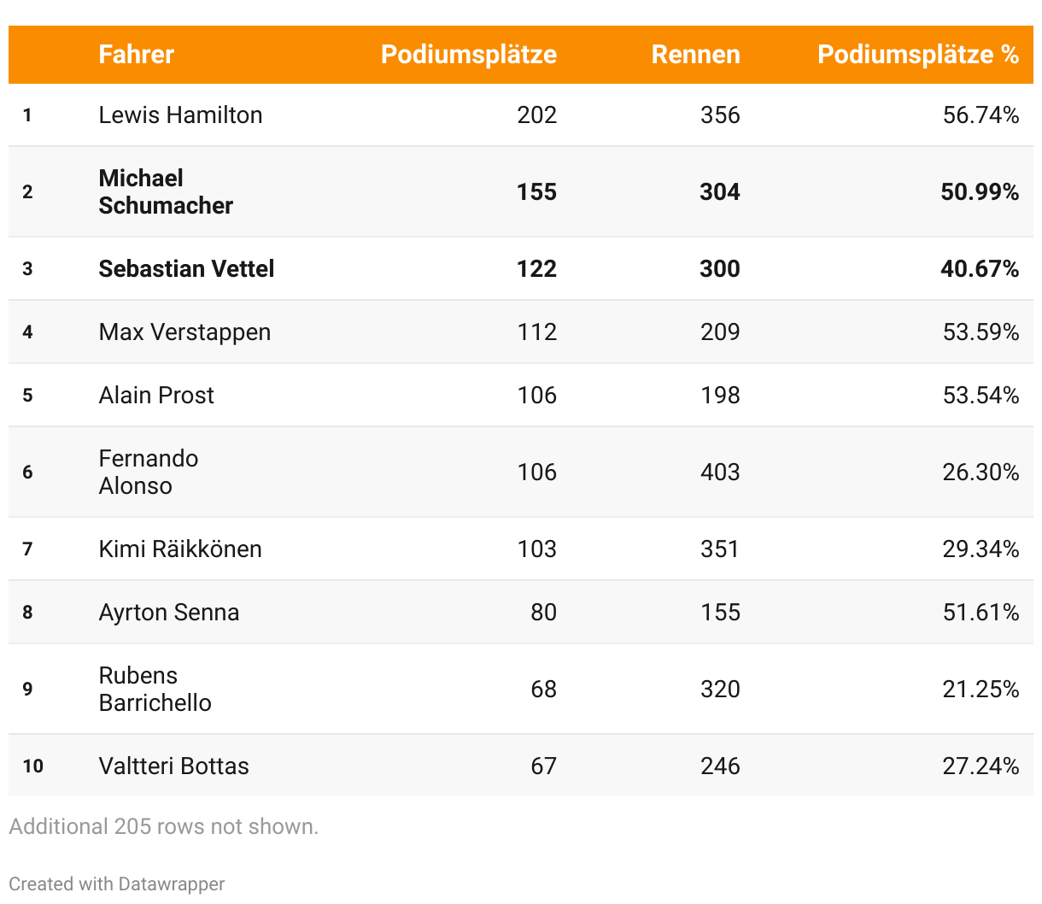Select Sebastian Vettel row name

click(x=186, y=269)
